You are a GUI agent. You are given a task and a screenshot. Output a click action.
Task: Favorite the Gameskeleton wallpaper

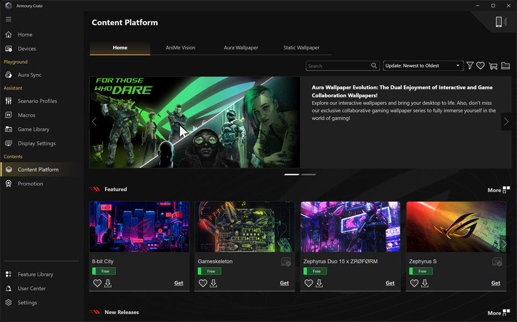pos(203,283)
